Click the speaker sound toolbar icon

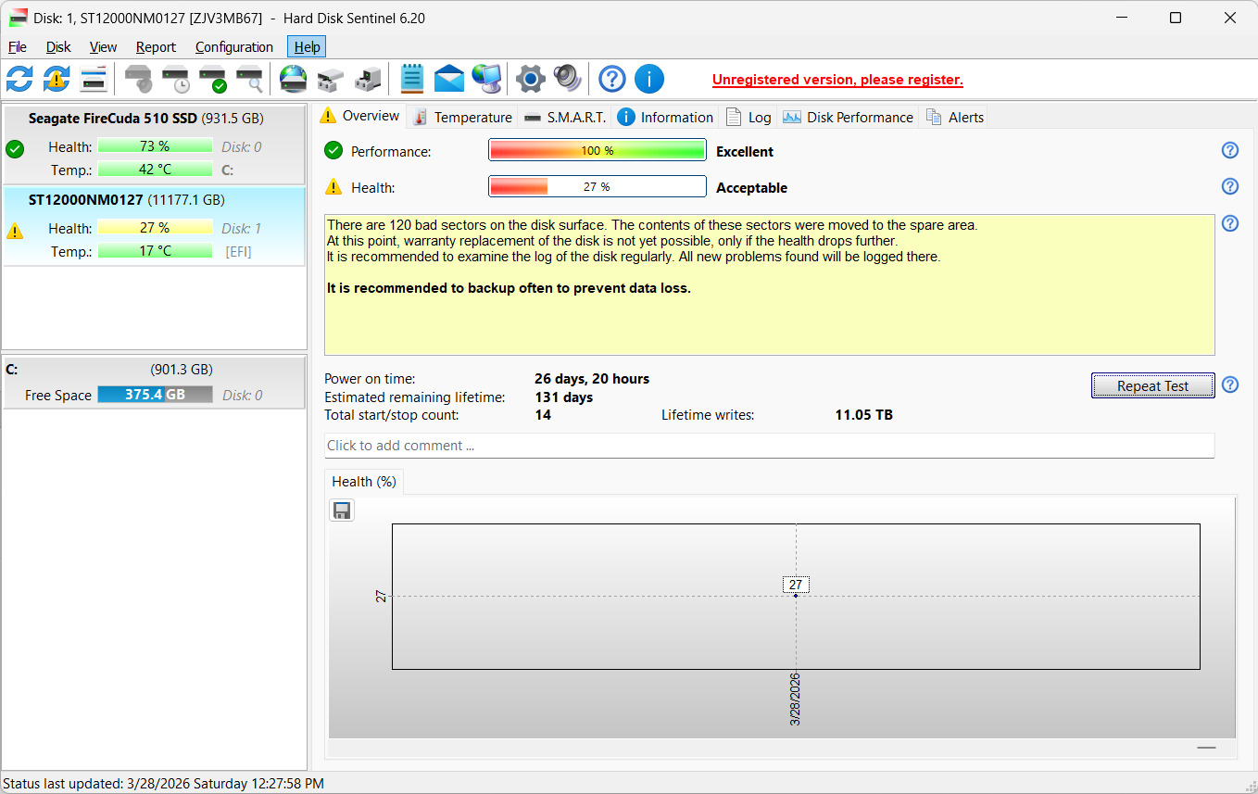tap(568, 79)
